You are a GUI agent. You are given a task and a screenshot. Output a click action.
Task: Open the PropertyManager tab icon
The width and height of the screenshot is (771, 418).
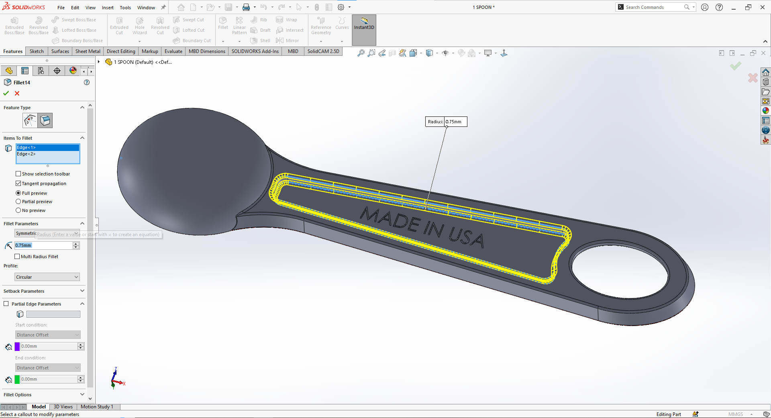point(25,71)
